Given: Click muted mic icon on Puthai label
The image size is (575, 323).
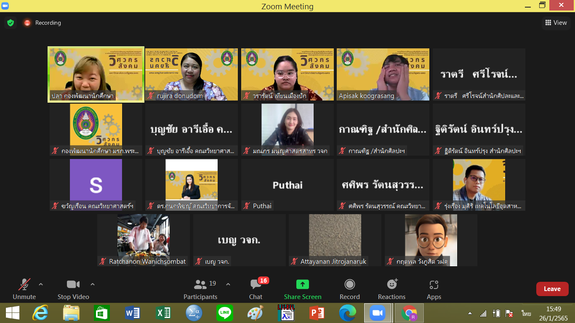Looking at the screenshot, I should 247,206.
